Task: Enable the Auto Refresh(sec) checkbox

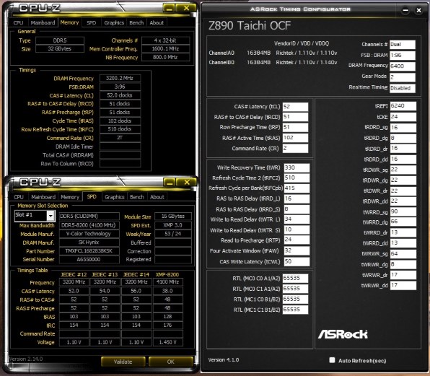Action: [x=332, y=360]
